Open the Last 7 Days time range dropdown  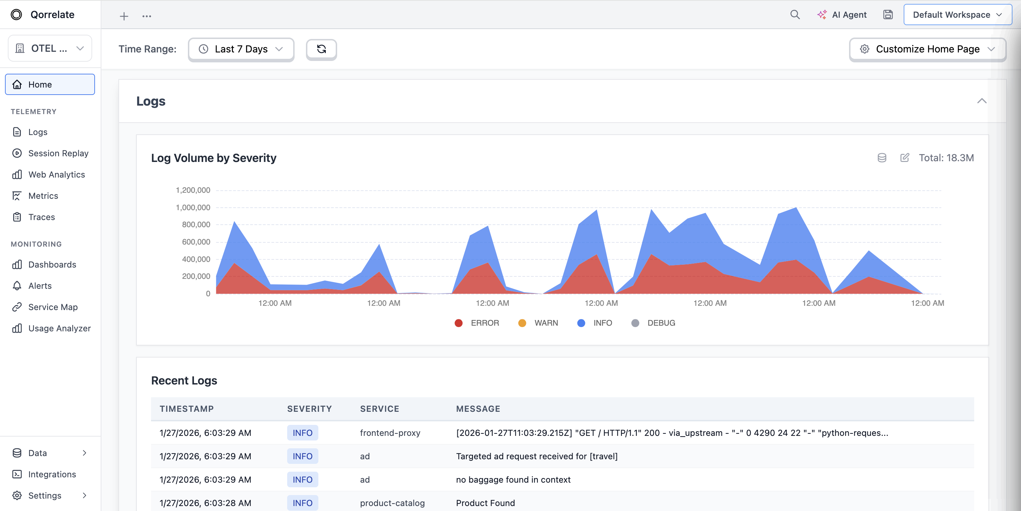pyautogui.click(x=241, y=49)
